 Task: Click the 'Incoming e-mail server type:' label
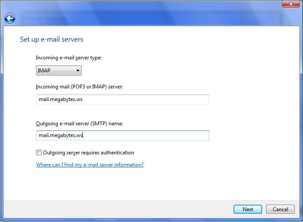click(69, 58)
